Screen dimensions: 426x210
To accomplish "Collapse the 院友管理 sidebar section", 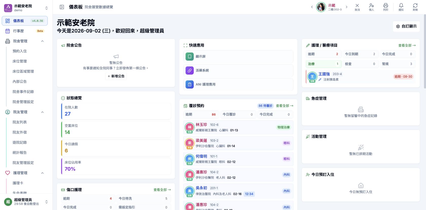I will 42,112.
